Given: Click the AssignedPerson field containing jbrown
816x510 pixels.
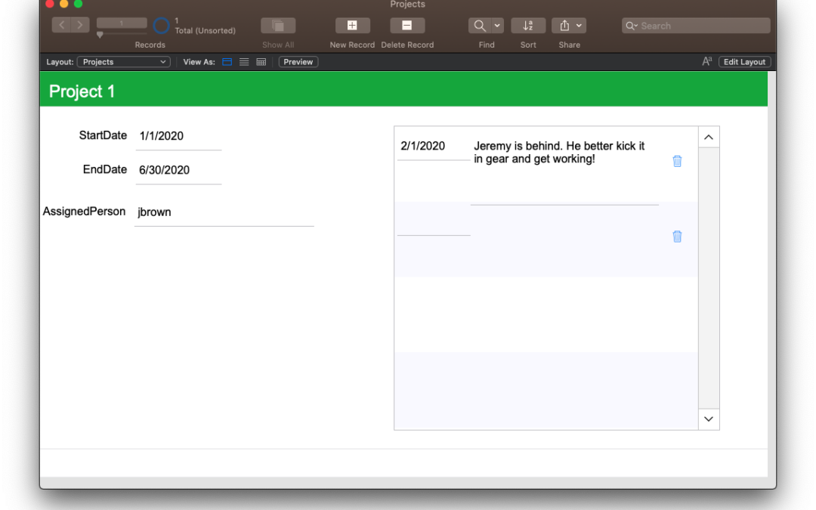Looking at the screenshot, I should pyautogui.click(x=224, y=212).
